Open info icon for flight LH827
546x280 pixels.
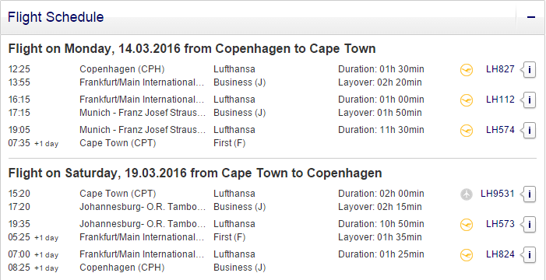529,70
